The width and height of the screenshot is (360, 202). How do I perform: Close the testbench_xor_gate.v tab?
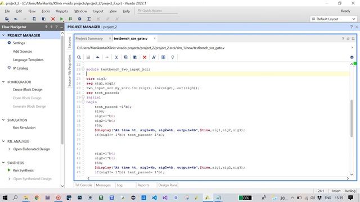(155, 39)
